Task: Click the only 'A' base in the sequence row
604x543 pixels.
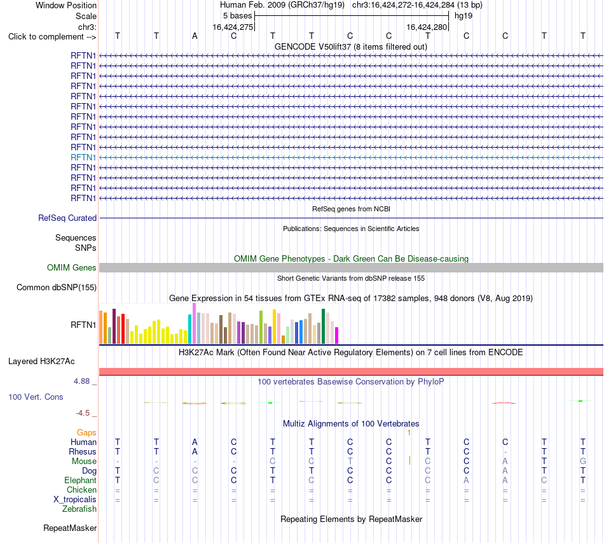Action: coord(195,36)
